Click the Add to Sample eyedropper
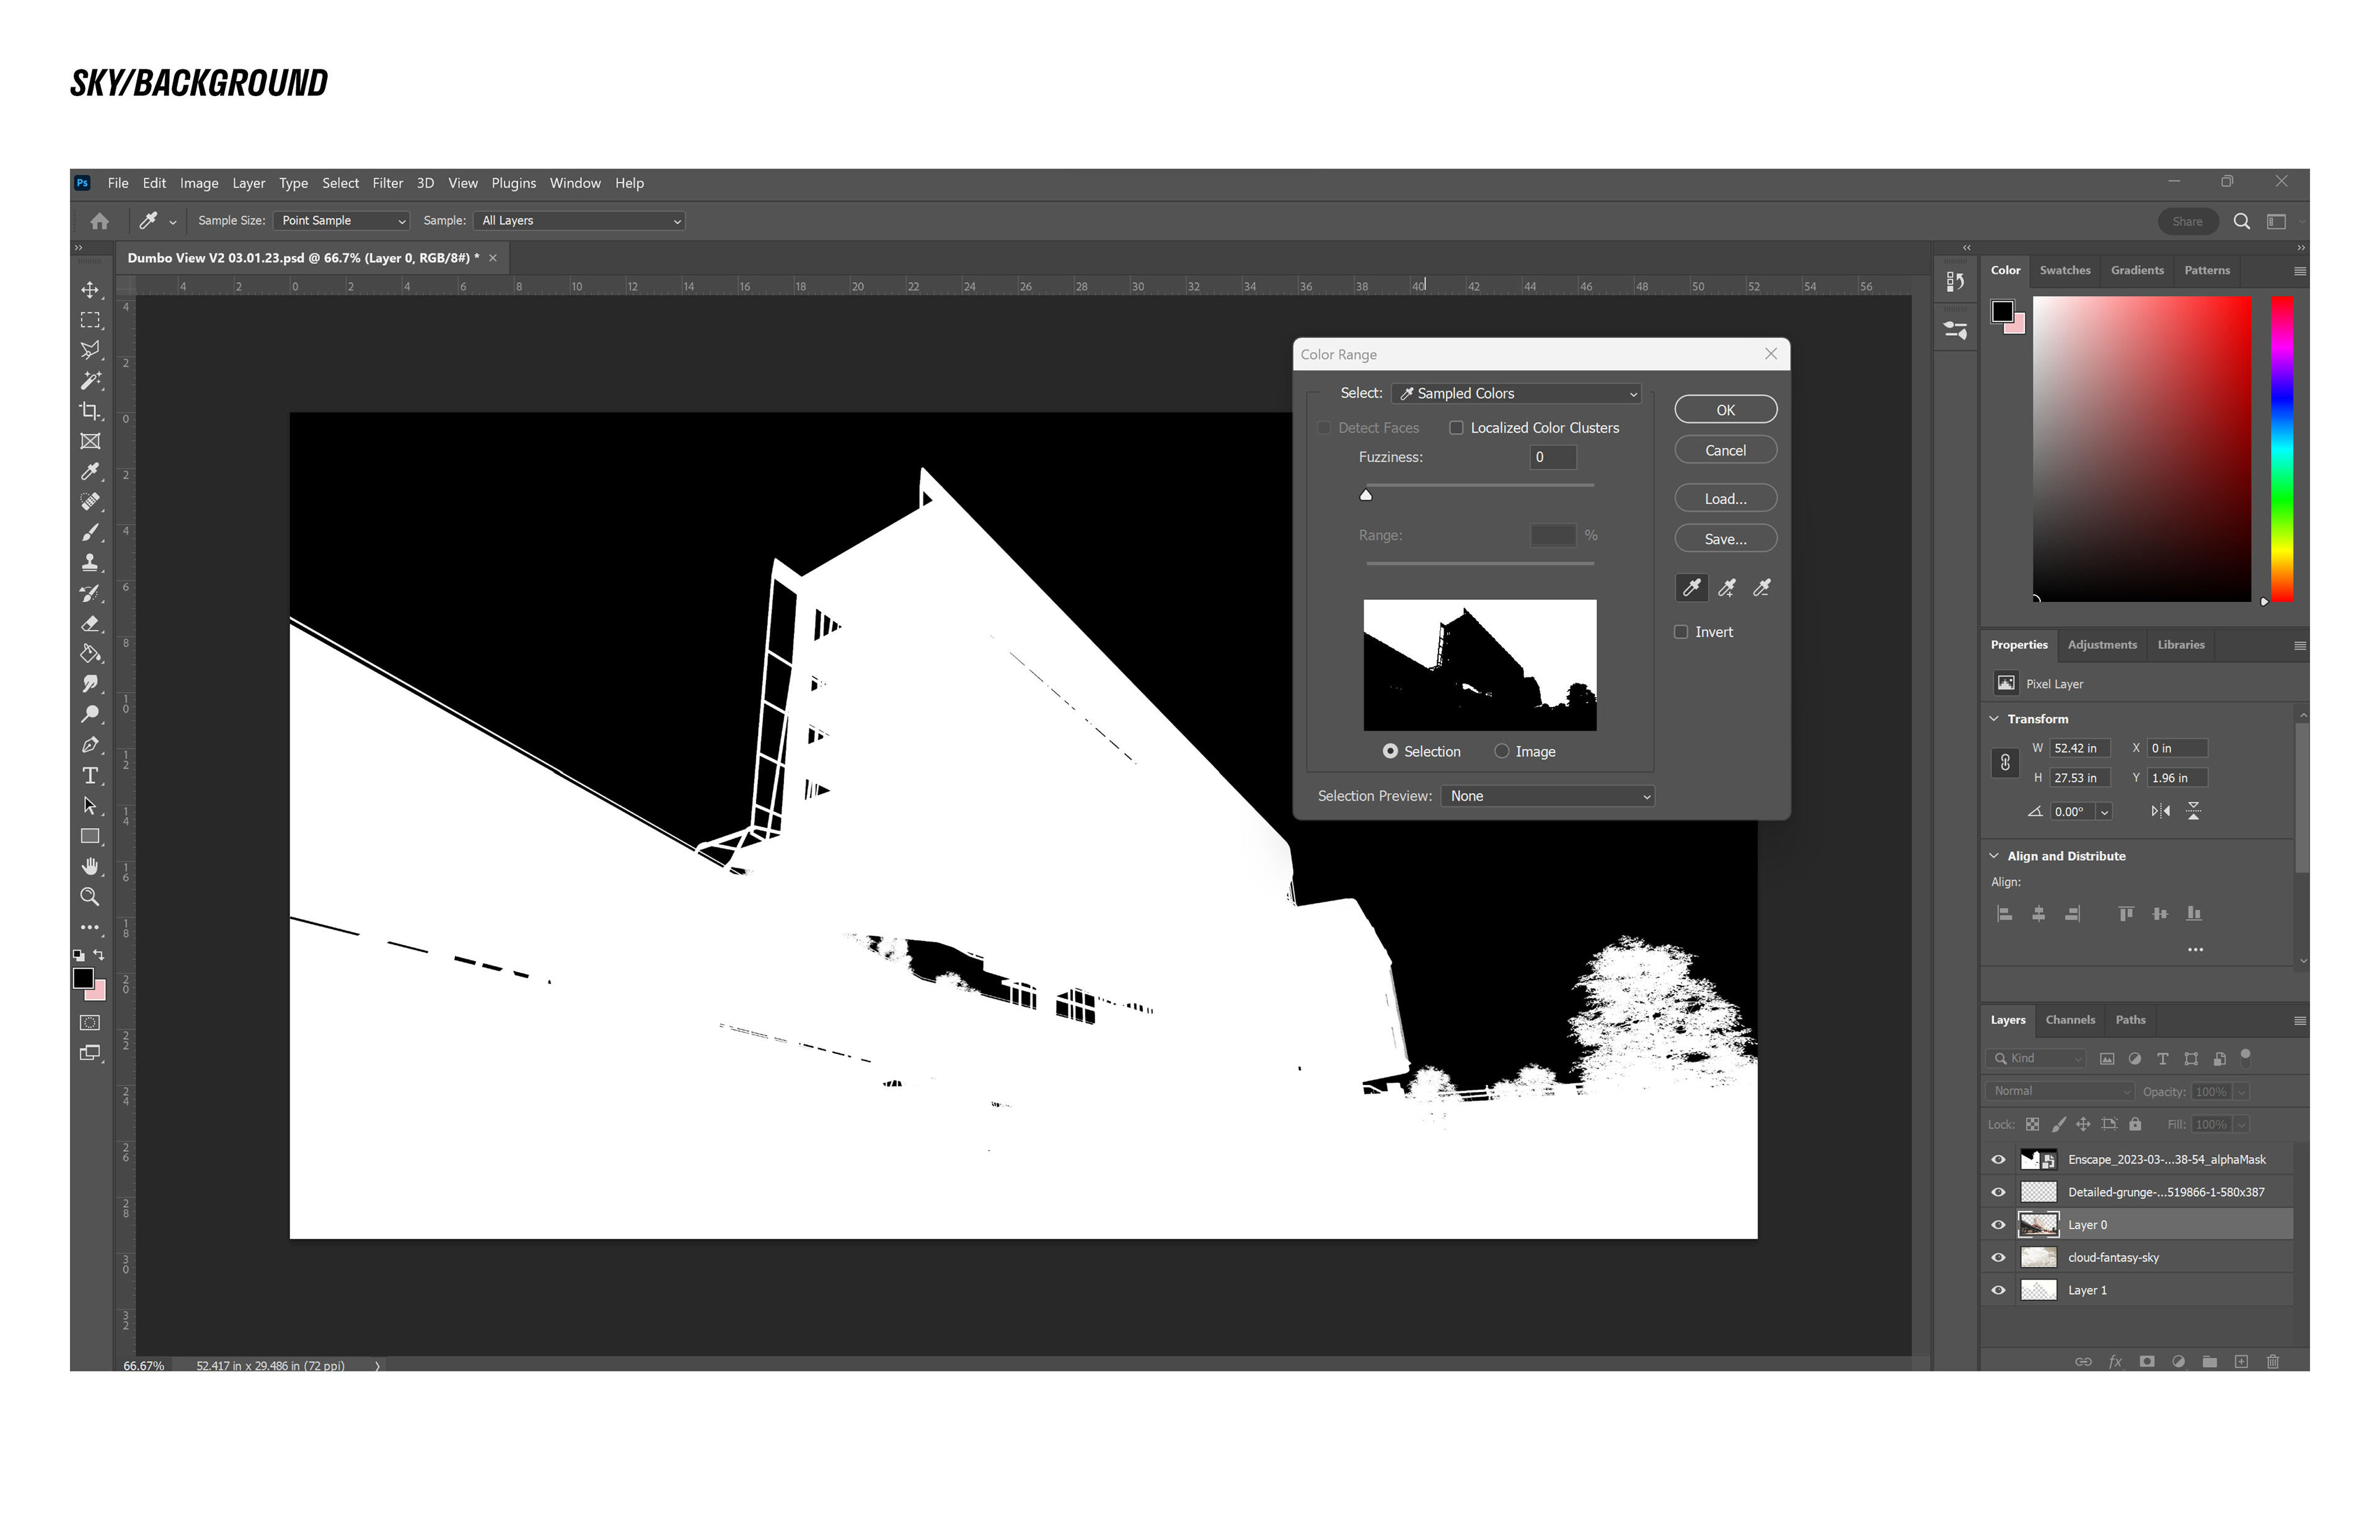The width and height of the screenshot is (2380, 1540). pyautogui.click(x=1727, y=588)
